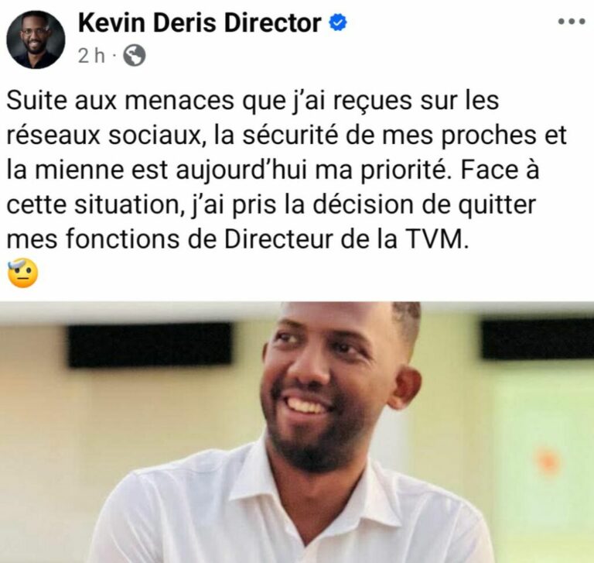Image resolution: width=594 pixels, height=563 pixels.
Task: Click the black speaker at photo's right side
Action: click(x=538, y=338)
